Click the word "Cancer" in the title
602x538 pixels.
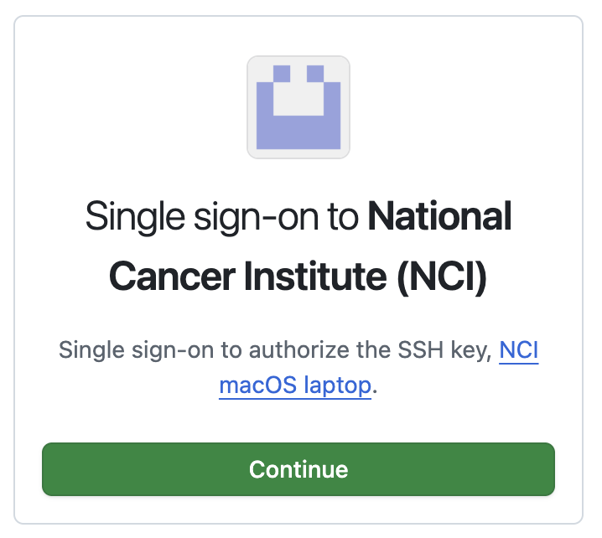(x=163, y=277)
